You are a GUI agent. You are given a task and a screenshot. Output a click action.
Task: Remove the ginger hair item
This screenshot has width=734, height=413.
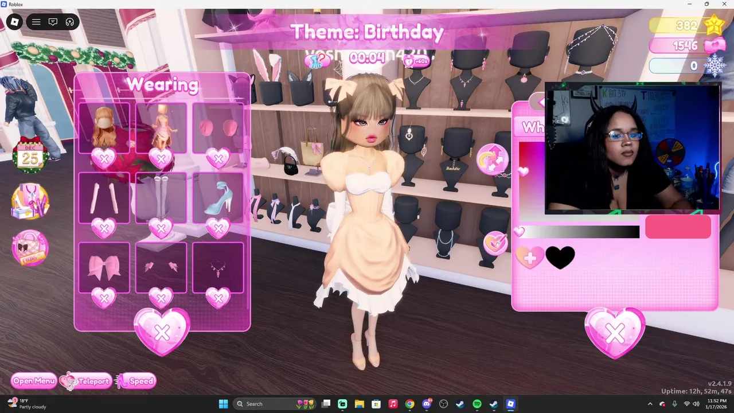(104, 158)
